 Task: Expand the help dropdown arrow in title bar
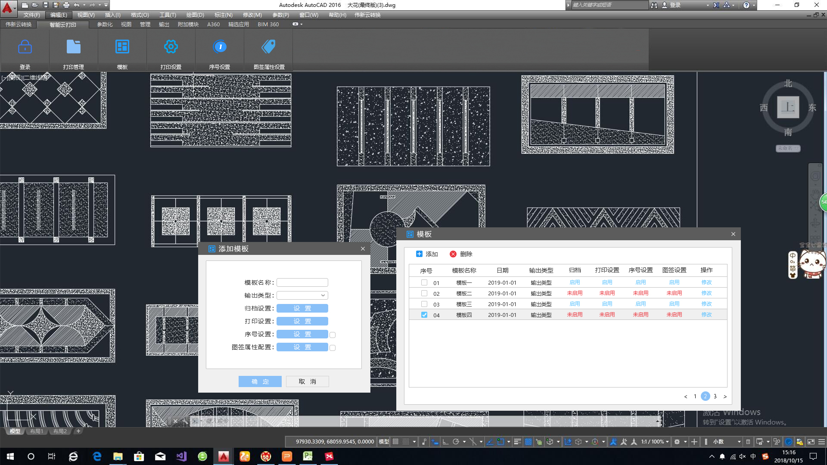[x=754, y=5]
